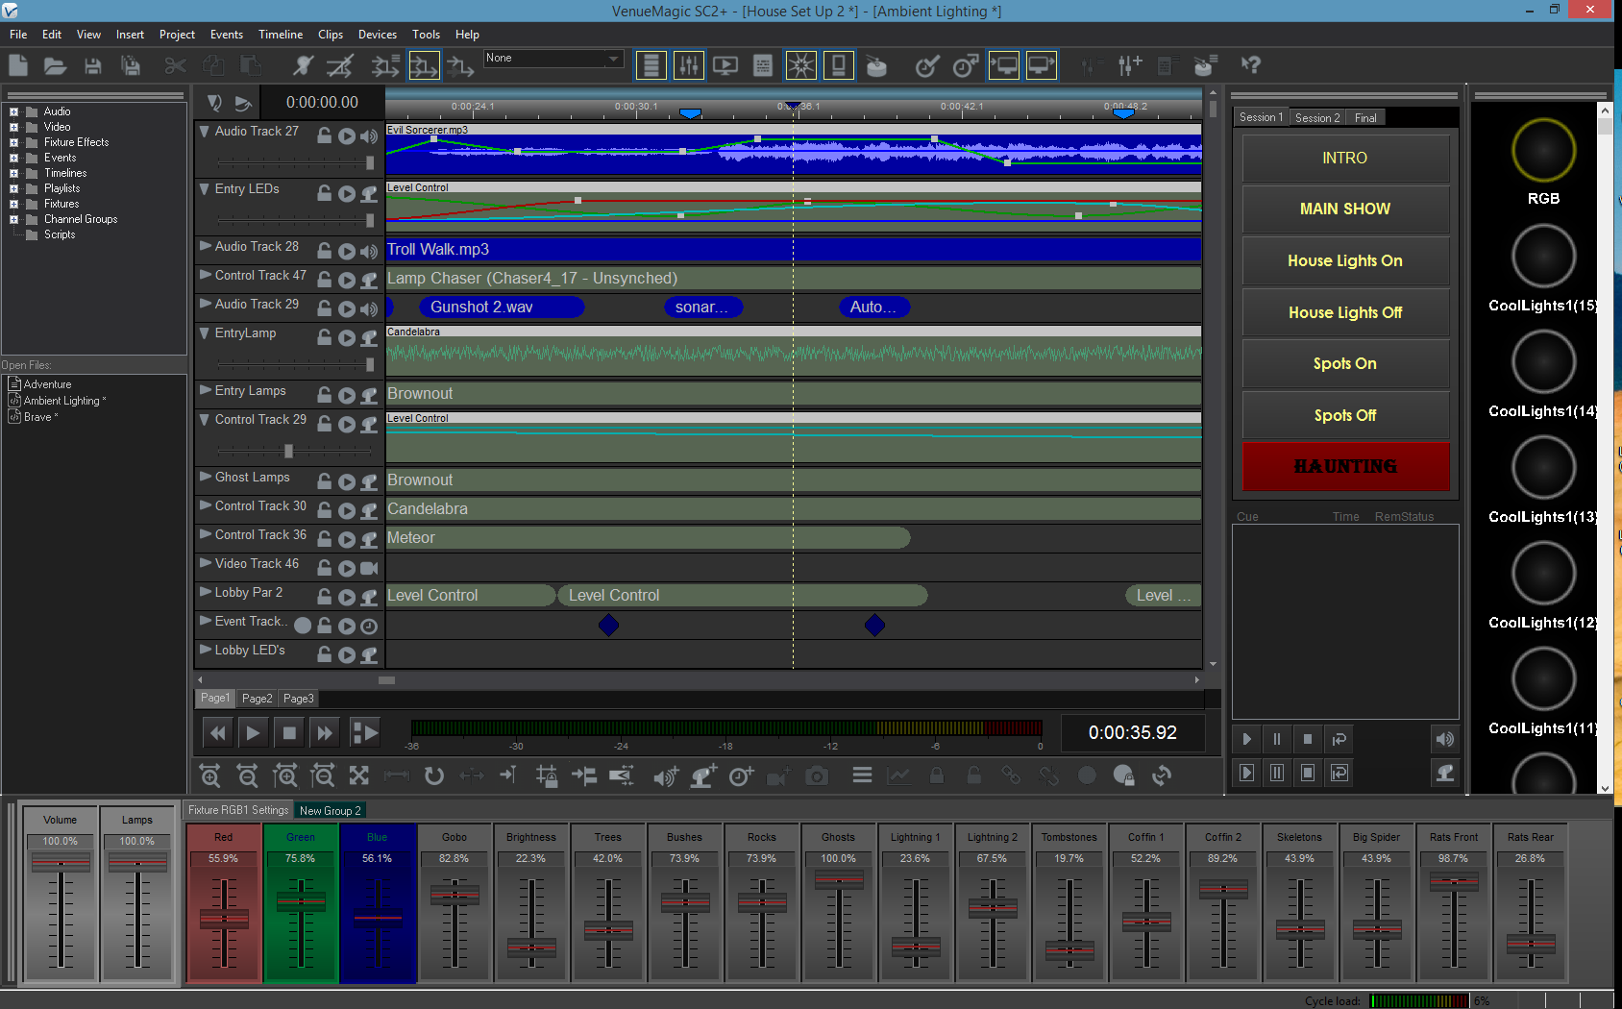Toggle lock on Entry LEDs track
Screen dimensions: 1622x1009
325,194
